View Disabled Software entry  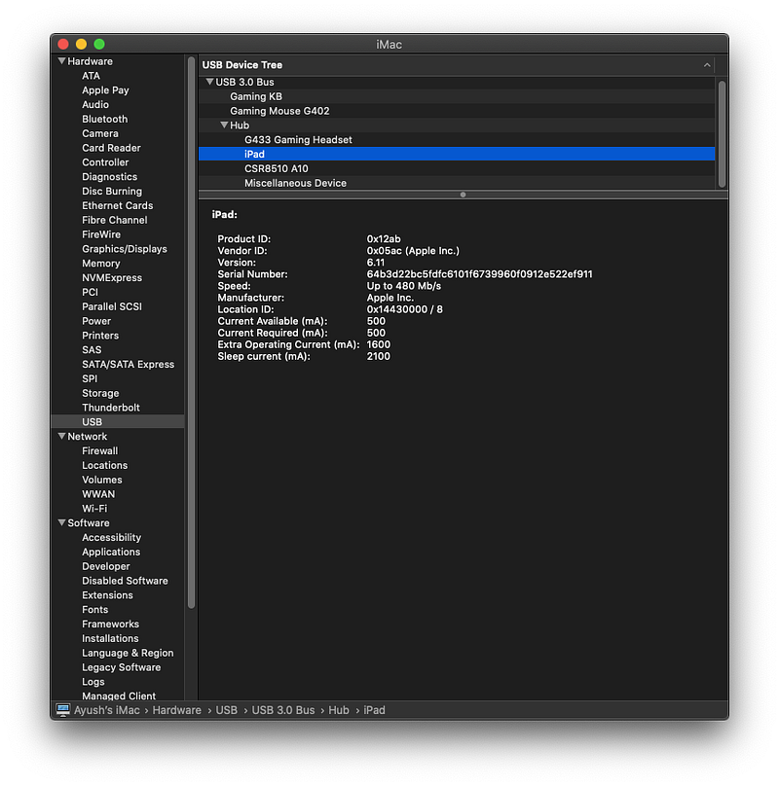pos(125,581)
